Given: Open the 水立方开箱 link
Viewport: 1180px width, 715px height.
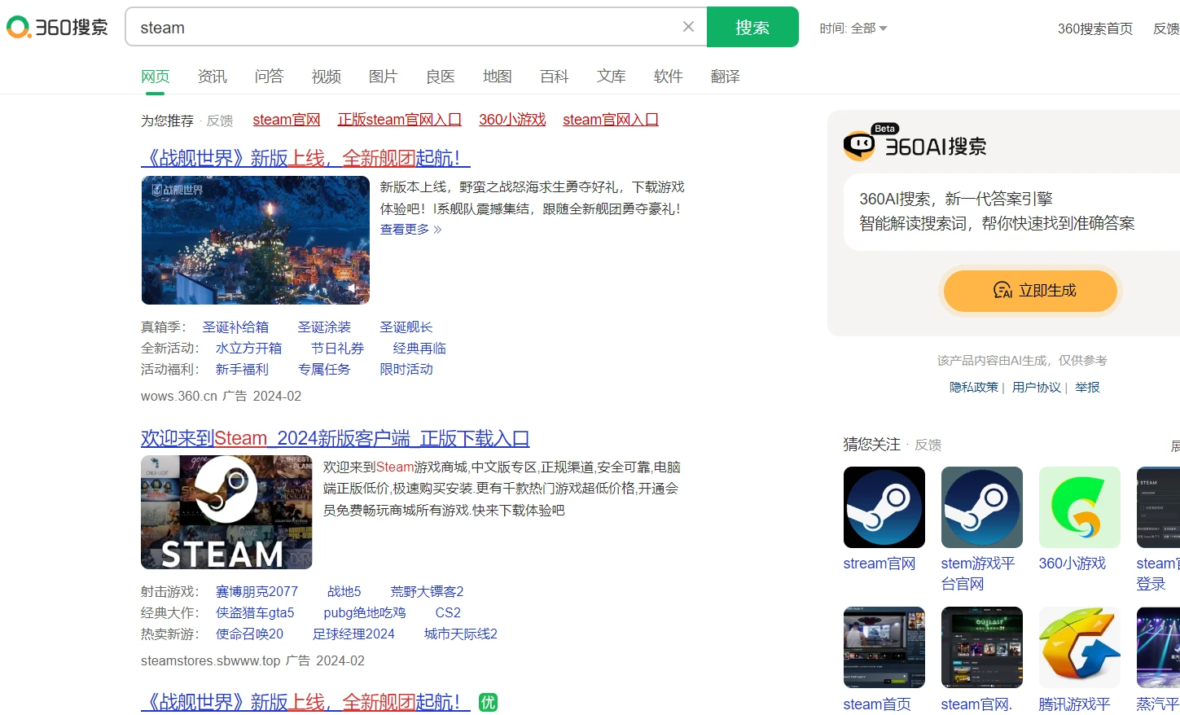Looking at the screenshot, I should 248,348.
